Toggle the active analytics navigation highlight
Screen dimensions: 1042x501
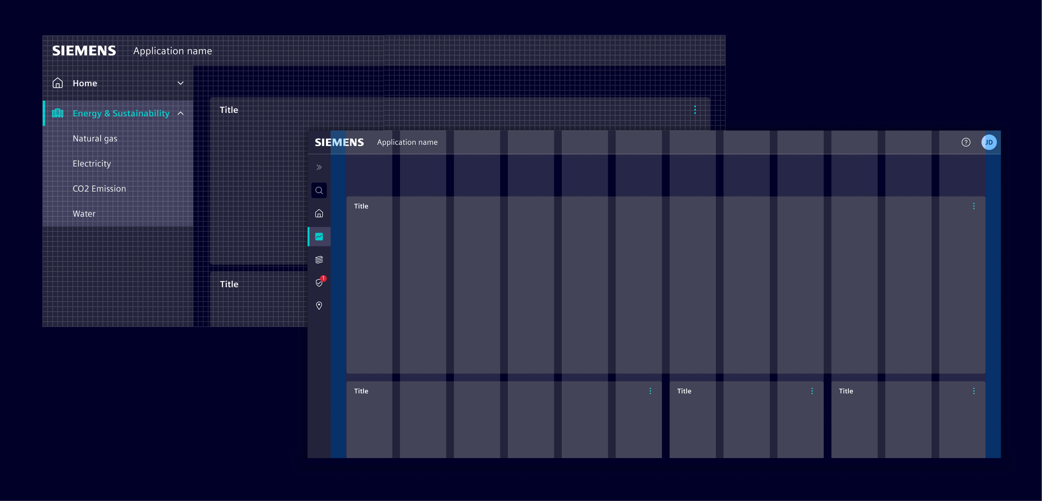point(319,236)
